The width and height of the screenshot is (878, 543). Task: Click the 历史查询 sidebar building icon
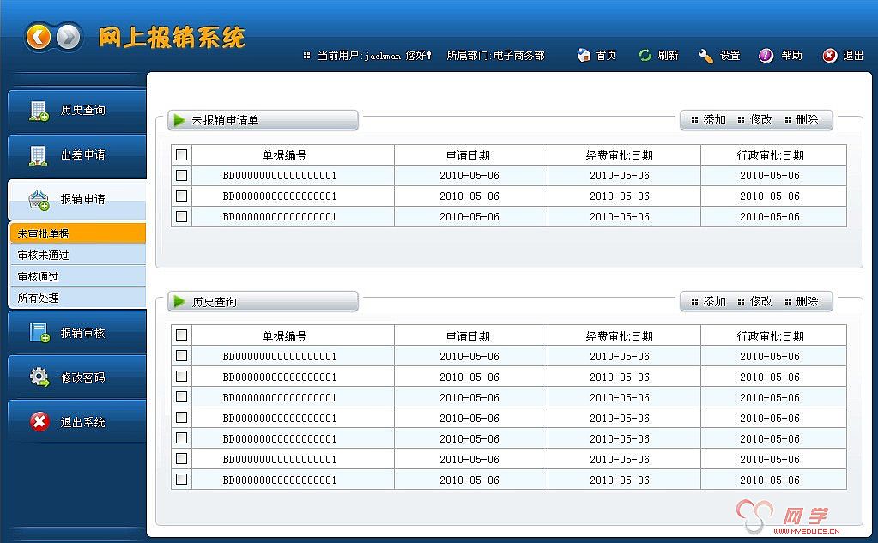click(x=39, y=111)
